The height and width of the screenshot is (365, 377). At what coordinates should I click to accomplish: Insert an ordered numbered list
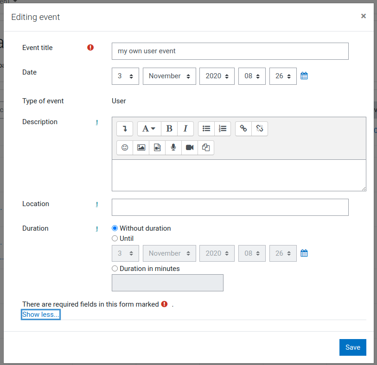pyautogui.click(x=223, y=129)
